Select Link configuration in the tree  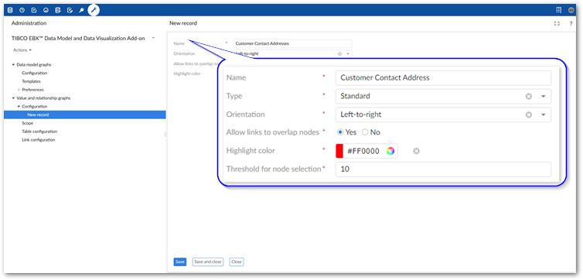pyautogui.click(x=39, y=140)
